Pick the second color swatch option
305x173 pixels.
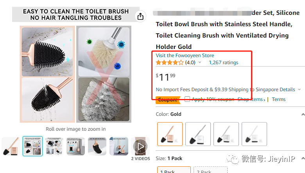click(198, 134)
